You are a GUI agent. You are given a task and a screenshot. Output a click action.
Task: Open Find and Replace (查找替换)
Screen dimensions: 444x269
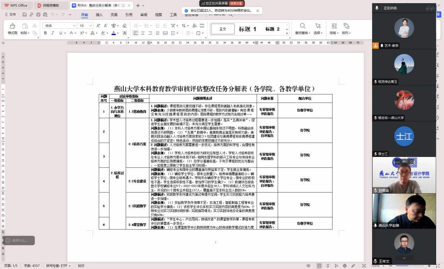(303, 29)
